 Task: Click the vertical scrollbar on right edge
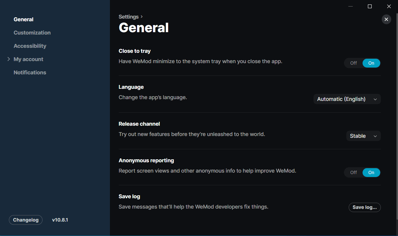[x=397, y=118]
